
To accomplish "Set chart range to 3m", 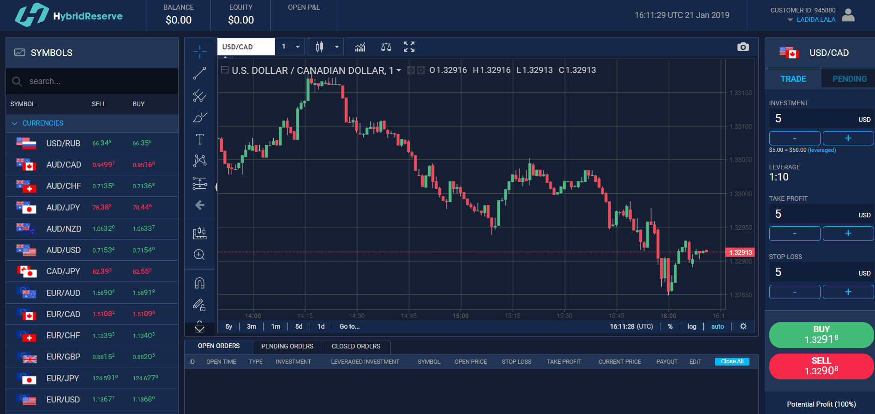I will pyautogui.click(x=252, y=326).
